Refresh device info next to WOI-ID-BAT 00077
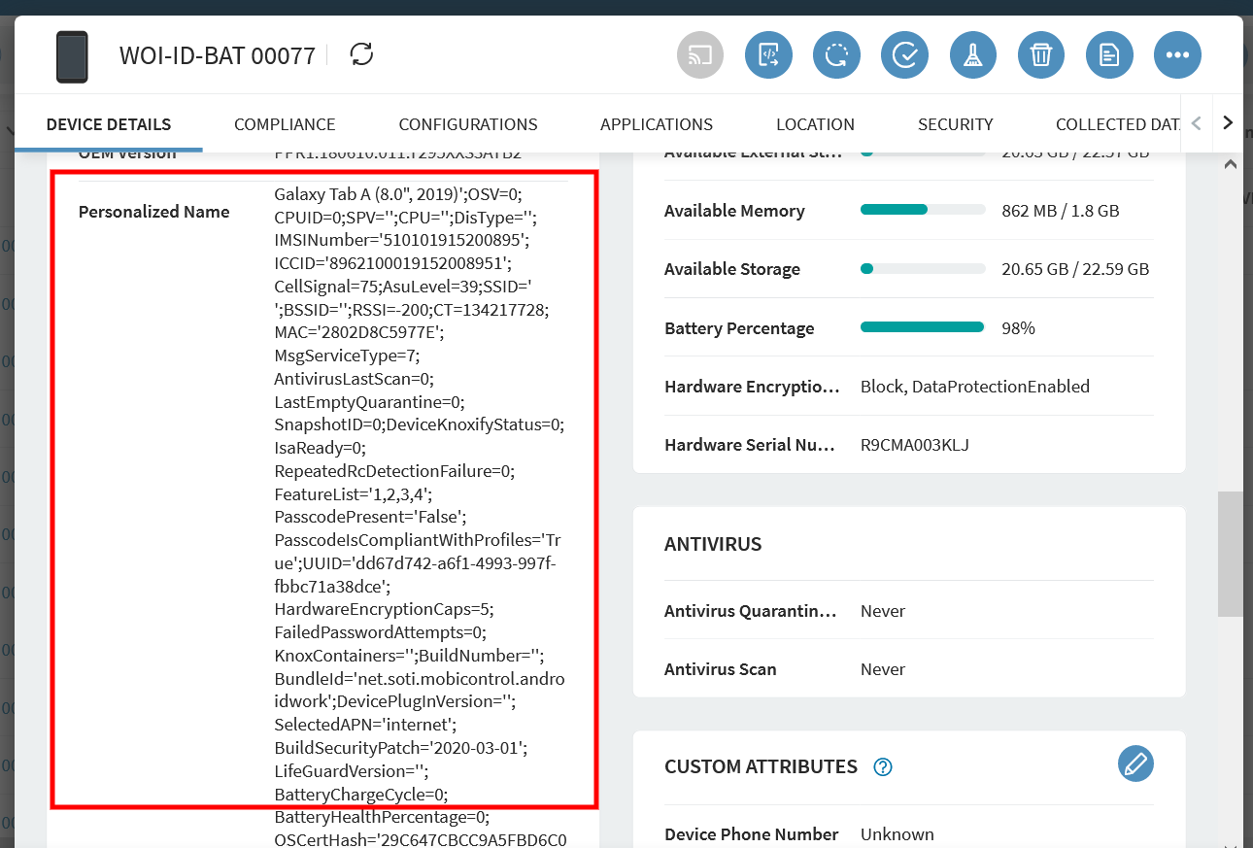 [361, 54]
